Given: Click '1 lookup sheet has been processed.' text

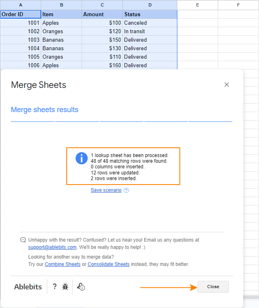Looking at the screenshot, I should click(129, 155).
